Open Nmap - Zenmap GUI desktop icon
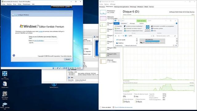The height and width of the screenshot is (111, 197). click(x=5, y=106)
